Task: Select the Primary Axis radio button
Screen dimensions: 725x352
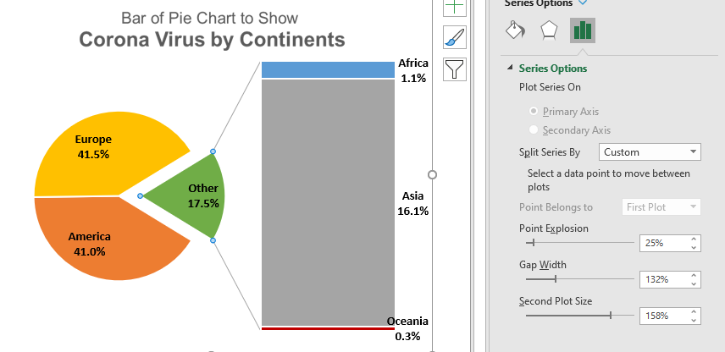Action: (534, 111)
